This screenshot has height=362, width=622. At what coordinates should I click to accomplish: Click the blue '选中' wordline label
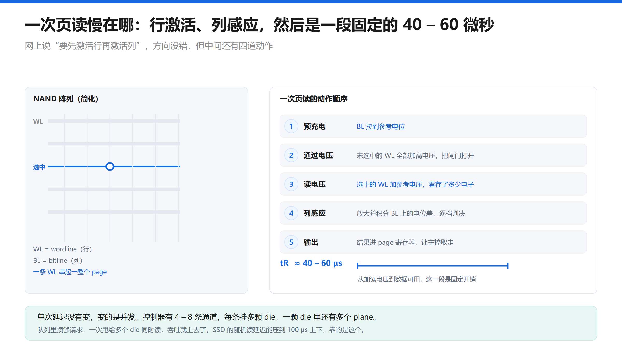click(39, 167)
